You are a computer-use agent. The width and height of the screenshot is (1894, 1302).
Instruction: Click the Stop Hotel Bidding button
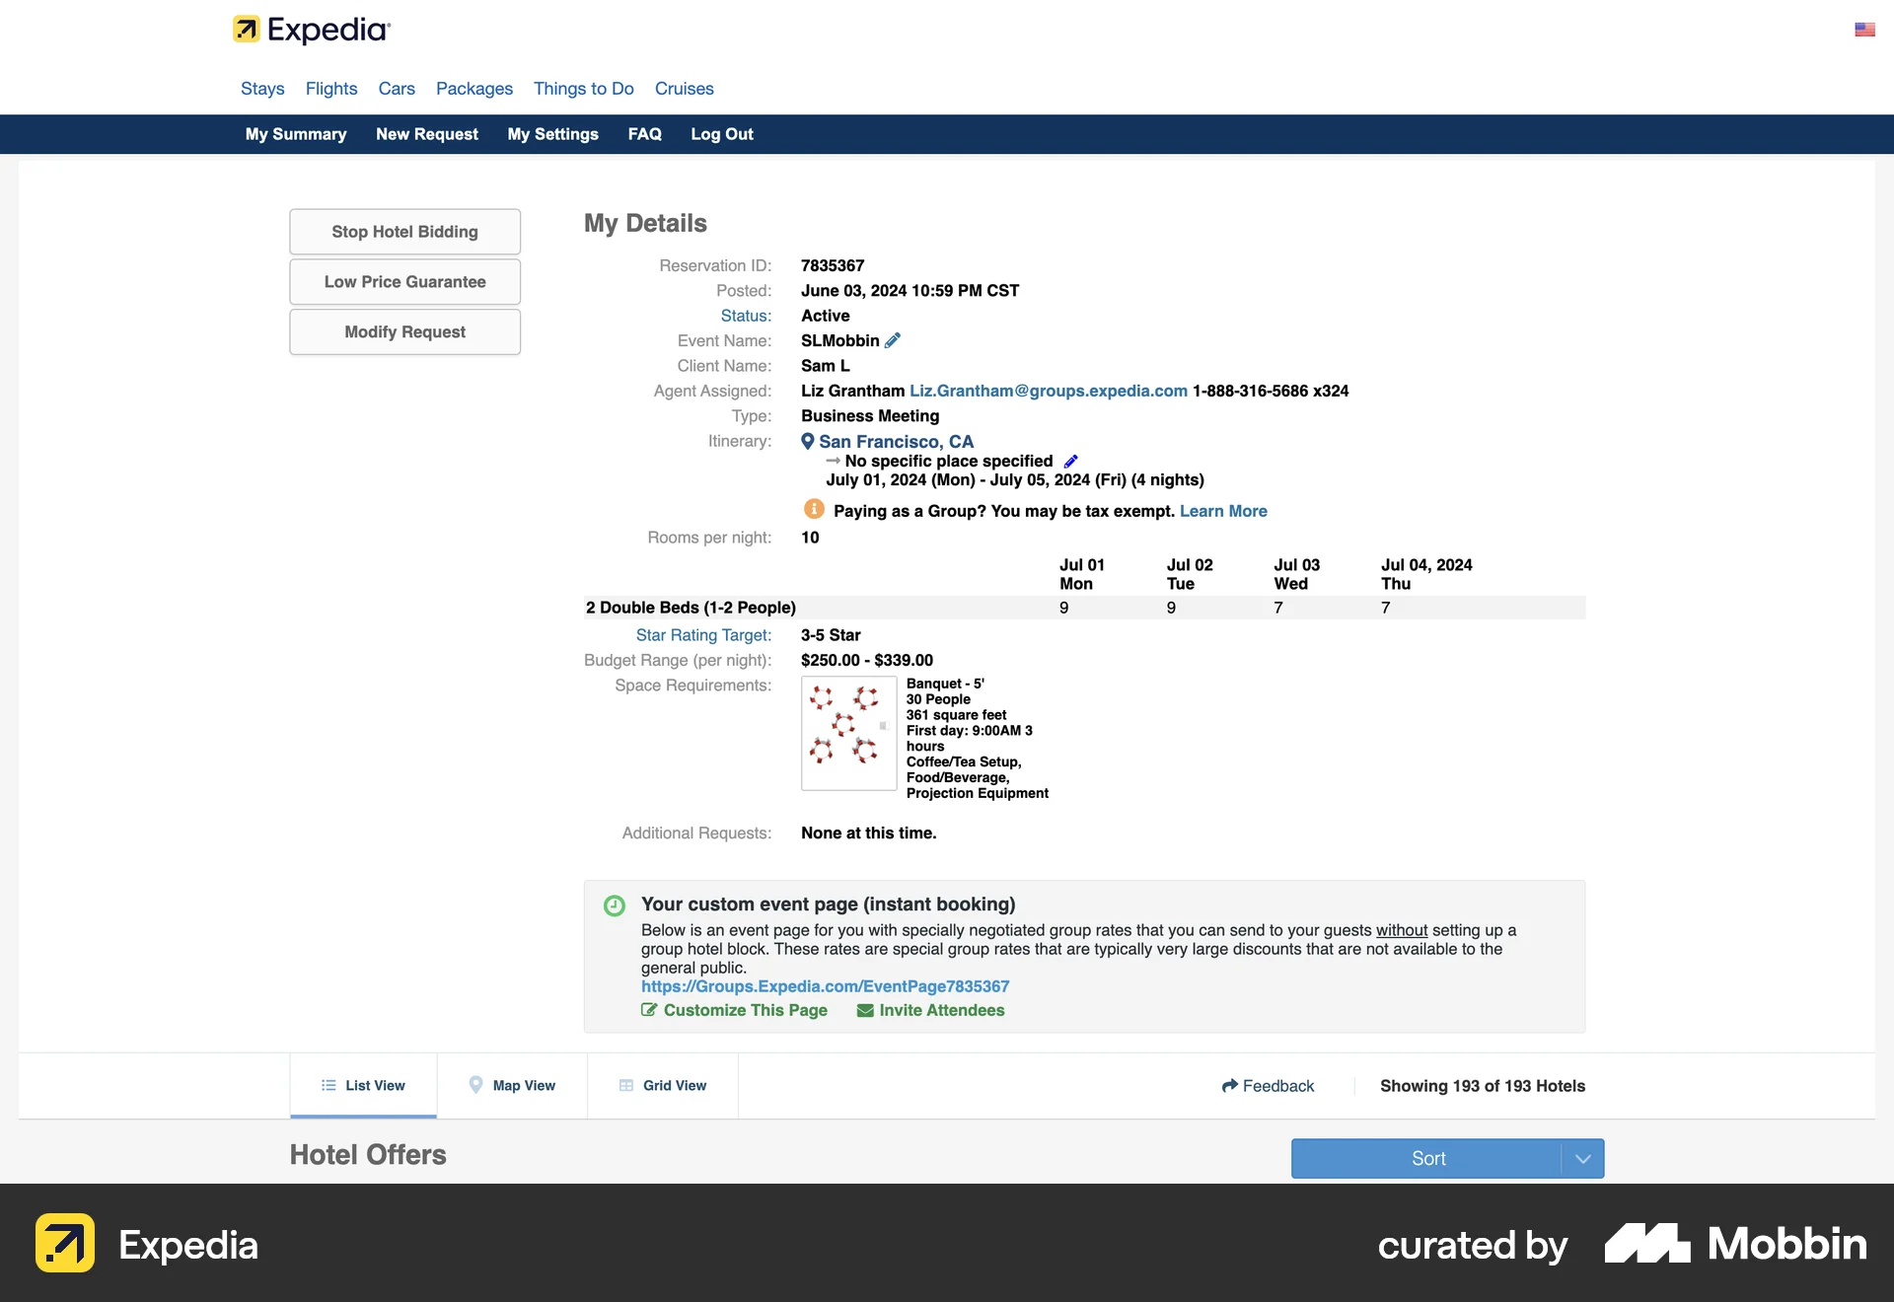tap(403, 231)
